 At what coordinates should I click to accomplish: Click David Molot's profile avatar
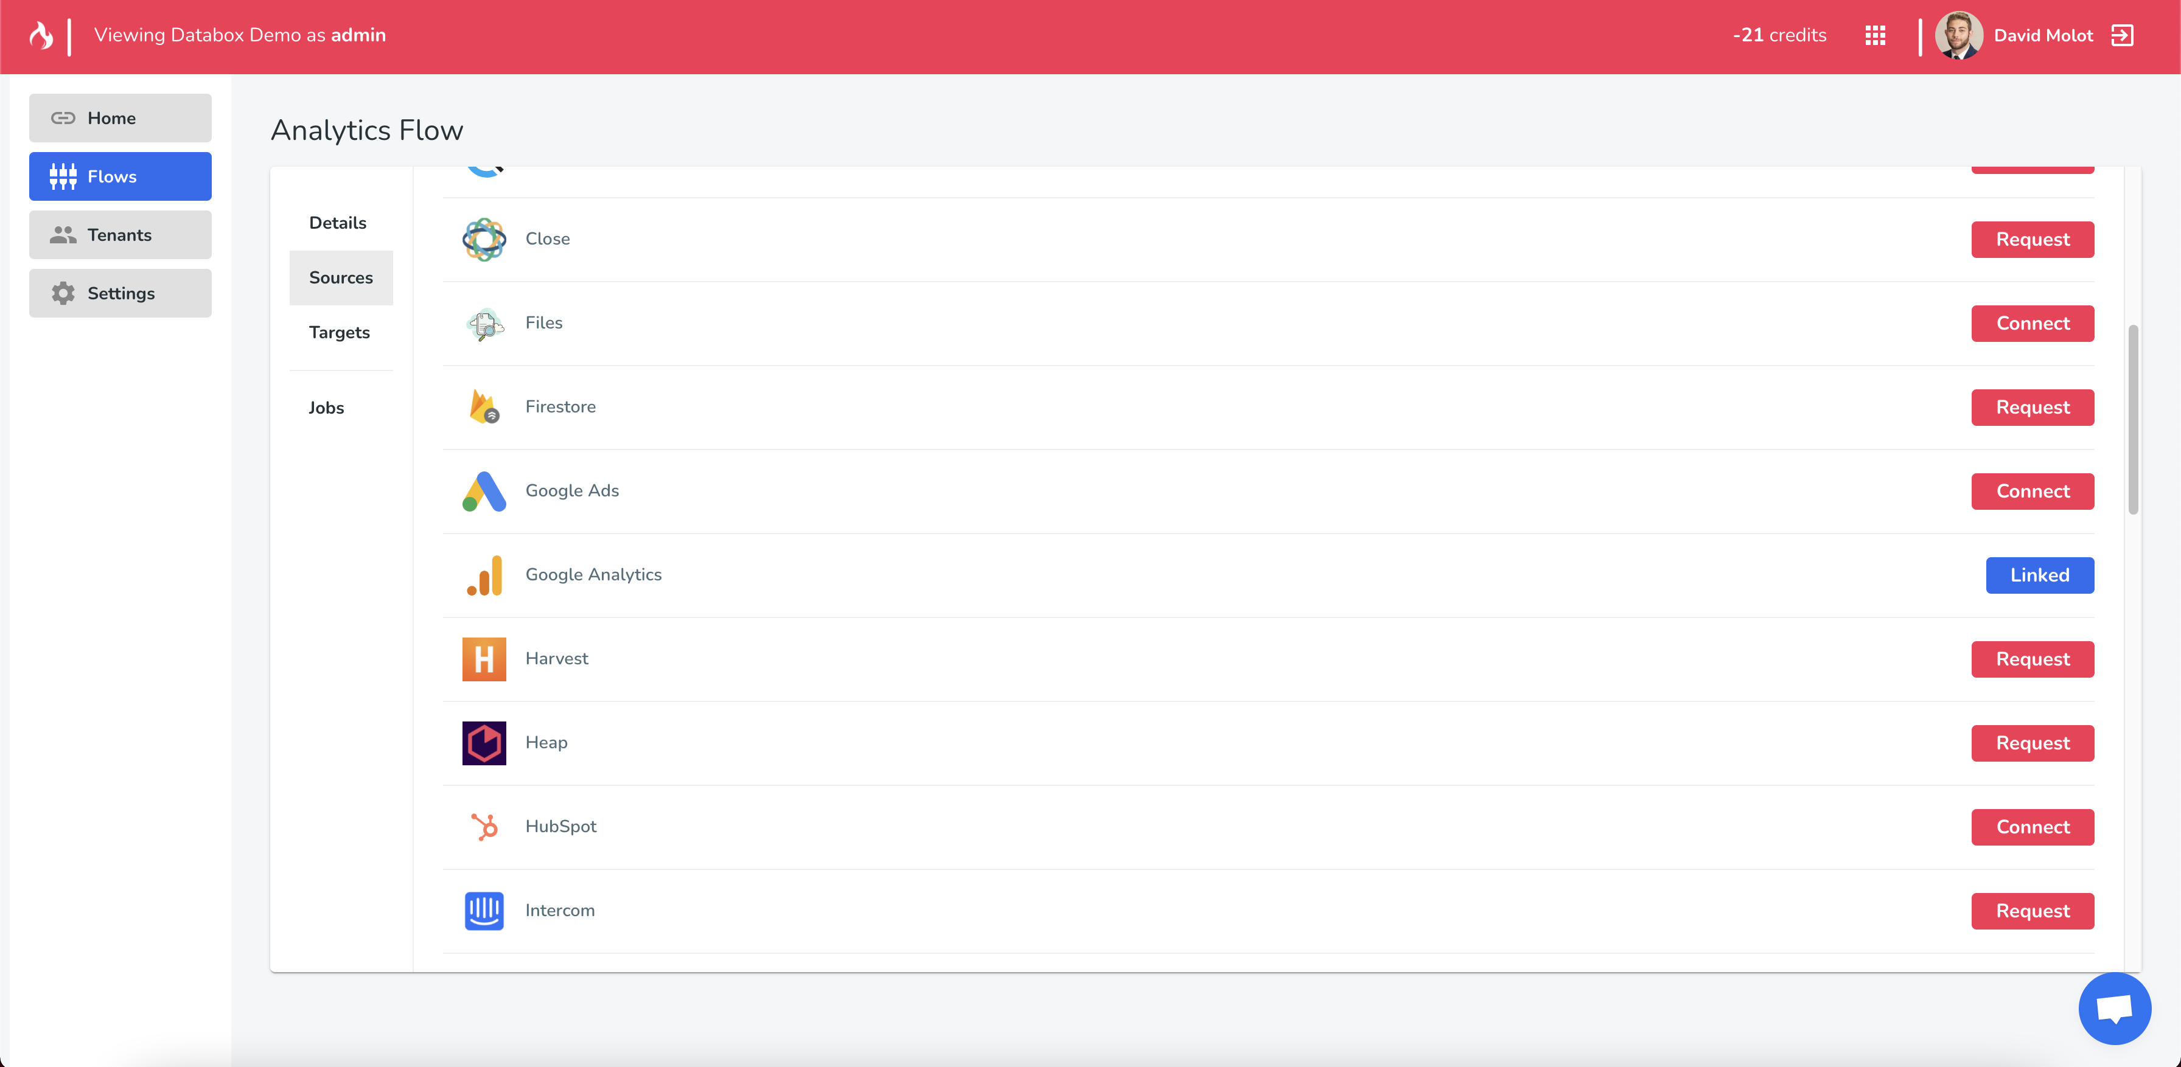(x=1959, y=35)
